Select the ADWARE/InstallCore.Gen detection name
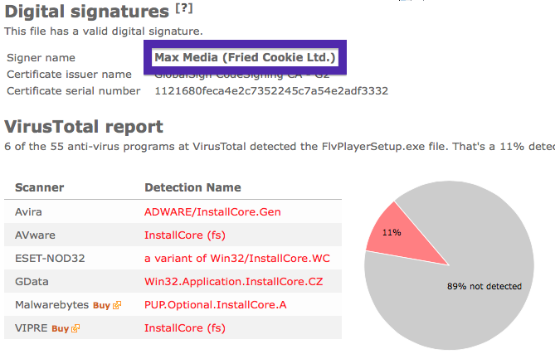555x354 pixels. point(212,212)
